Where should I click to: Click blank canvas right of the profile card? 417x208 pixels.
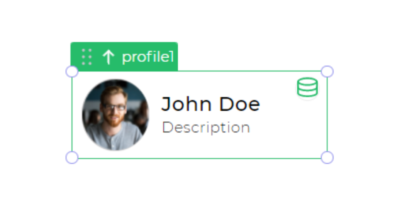pyautogui.click(x=372, y=114)
